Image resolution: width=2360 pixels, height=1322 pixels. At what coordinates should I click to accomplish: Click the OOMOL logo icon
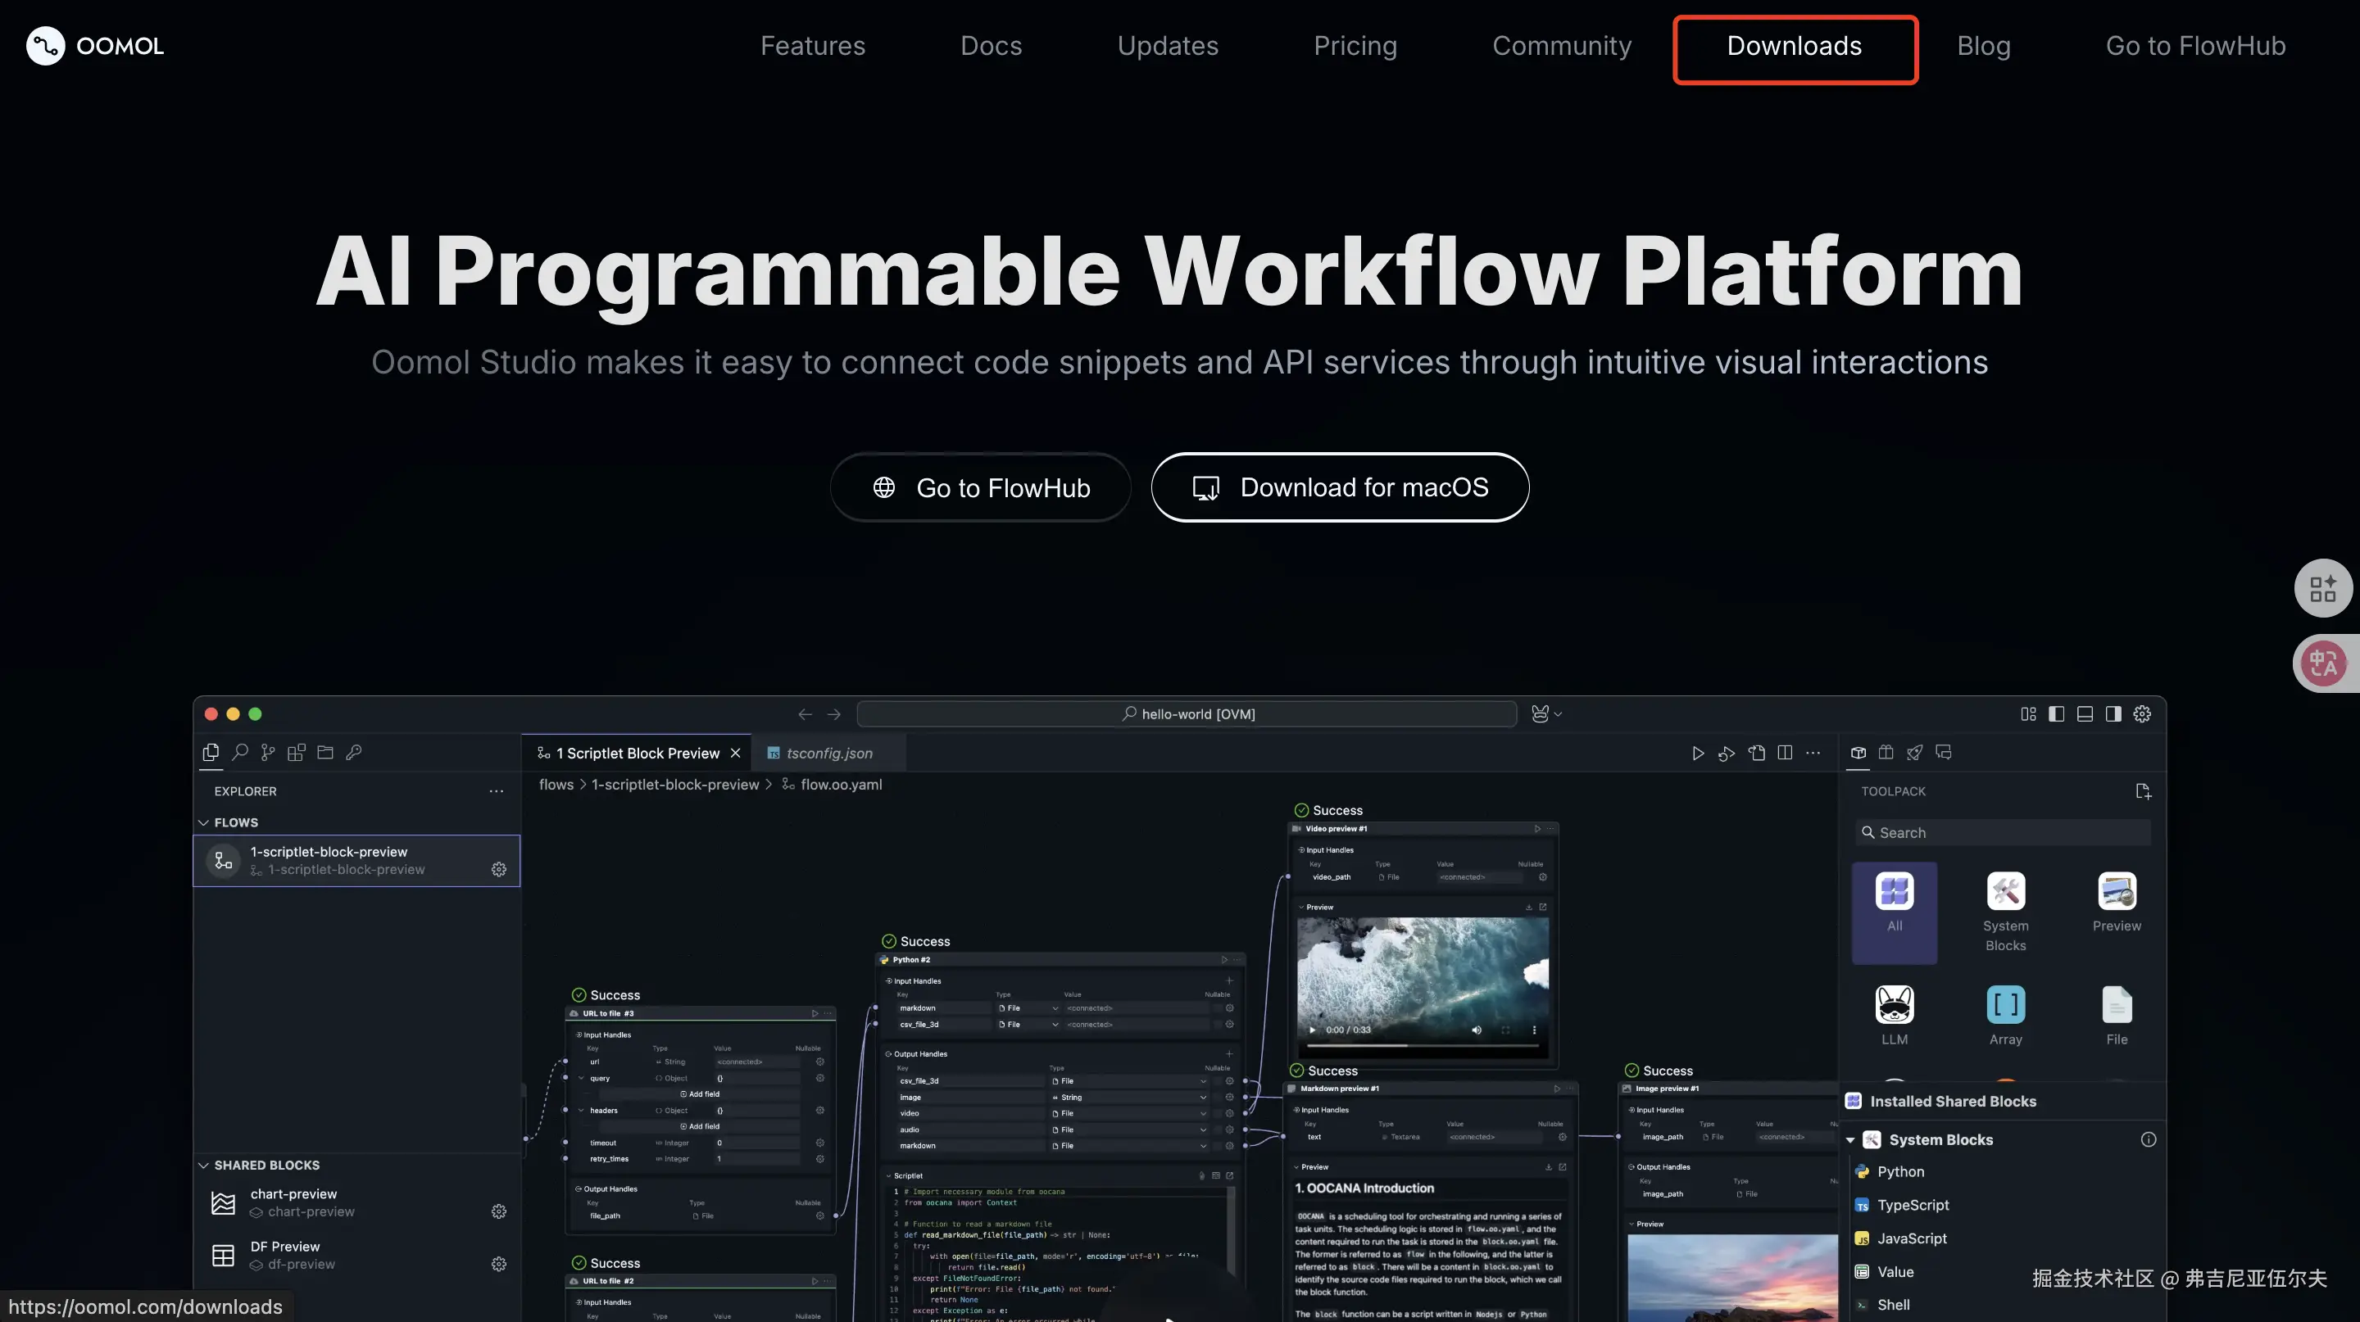point(45,46)
